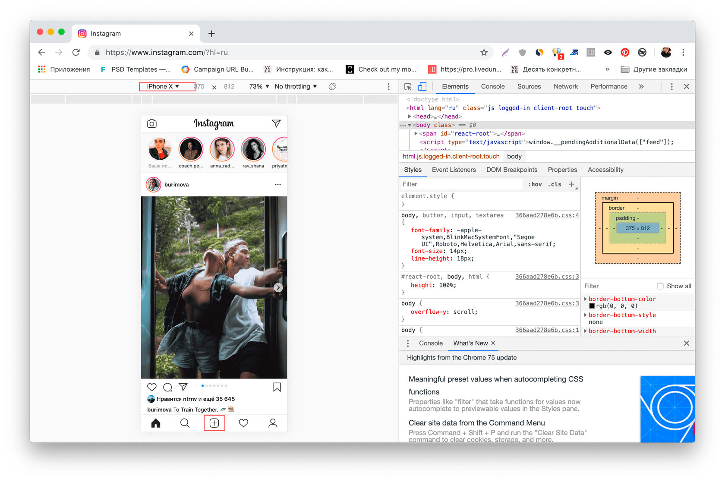Image resolution: width=725 pixels, height=482 pixels.
Task: Click the rotate device orientation icon
Action: [x=332, y=86]
